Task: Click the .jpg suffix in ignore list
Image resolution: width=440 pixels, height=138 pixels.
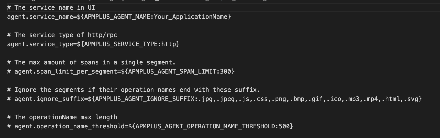Action: click(x=205, y=99)
